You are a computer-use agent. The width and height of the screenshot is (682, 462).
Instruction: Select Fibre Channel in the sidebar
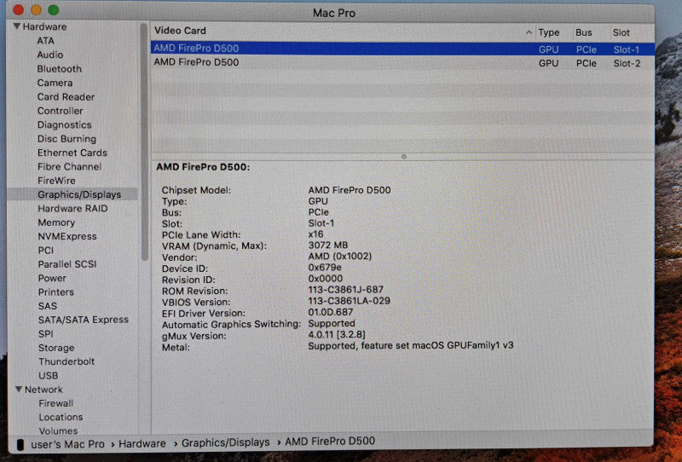pyautogui.click(x=69, y=166)
